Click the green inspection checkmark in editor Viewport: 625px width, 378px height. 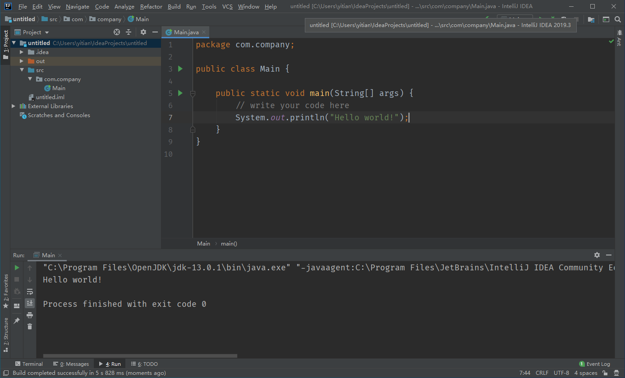[x=611, y=41]
